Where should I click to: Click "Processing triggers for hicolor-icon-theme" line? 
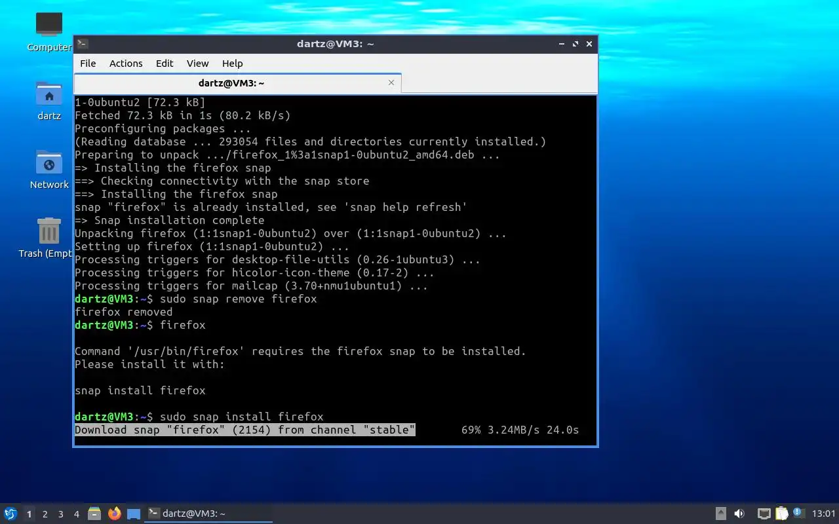point(254,272)
